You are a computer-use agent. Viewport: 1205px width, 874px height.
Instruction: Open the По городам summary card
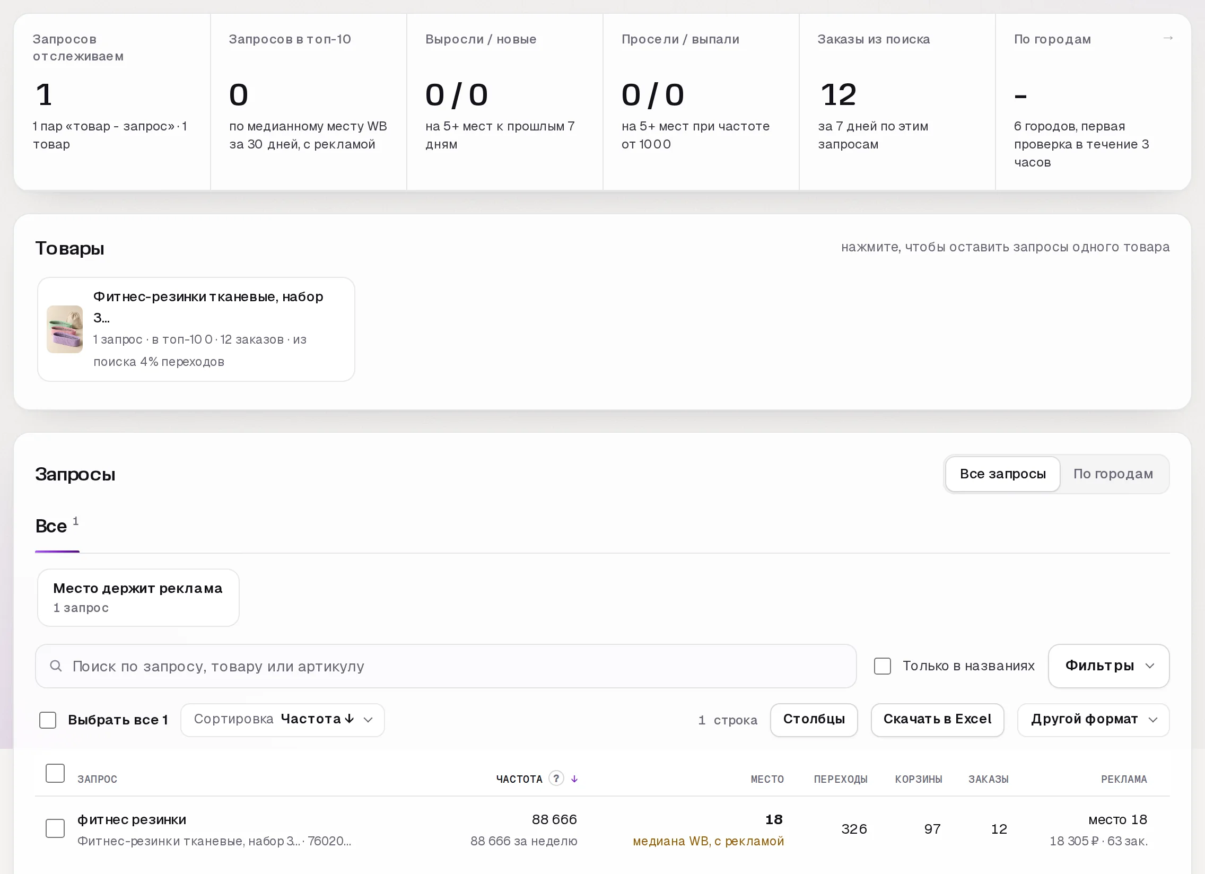click(1093, 101)
